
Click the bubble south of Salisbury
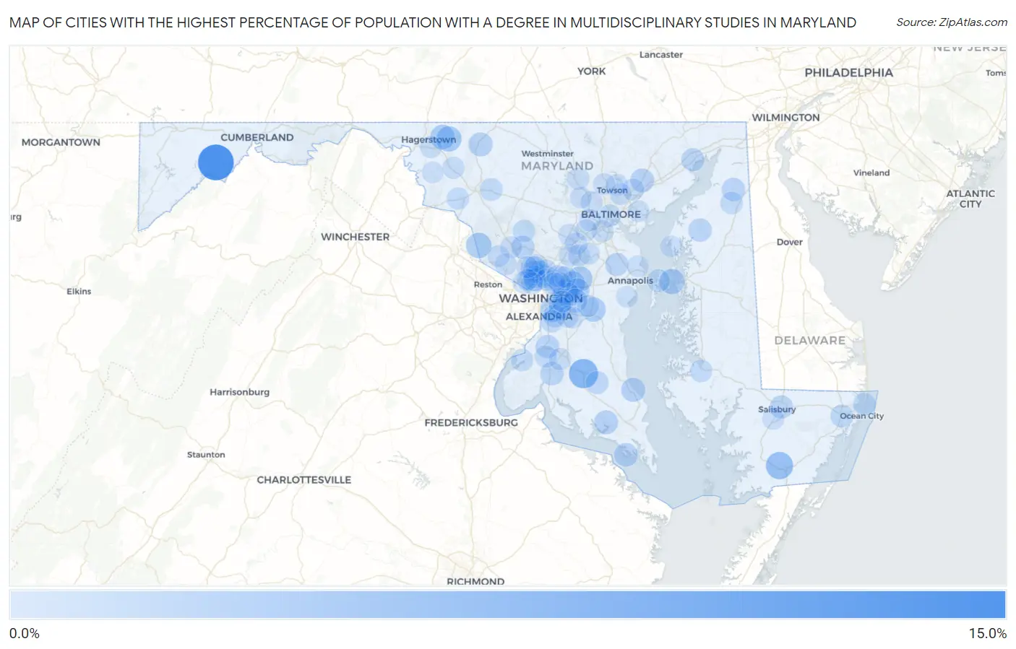779,466
